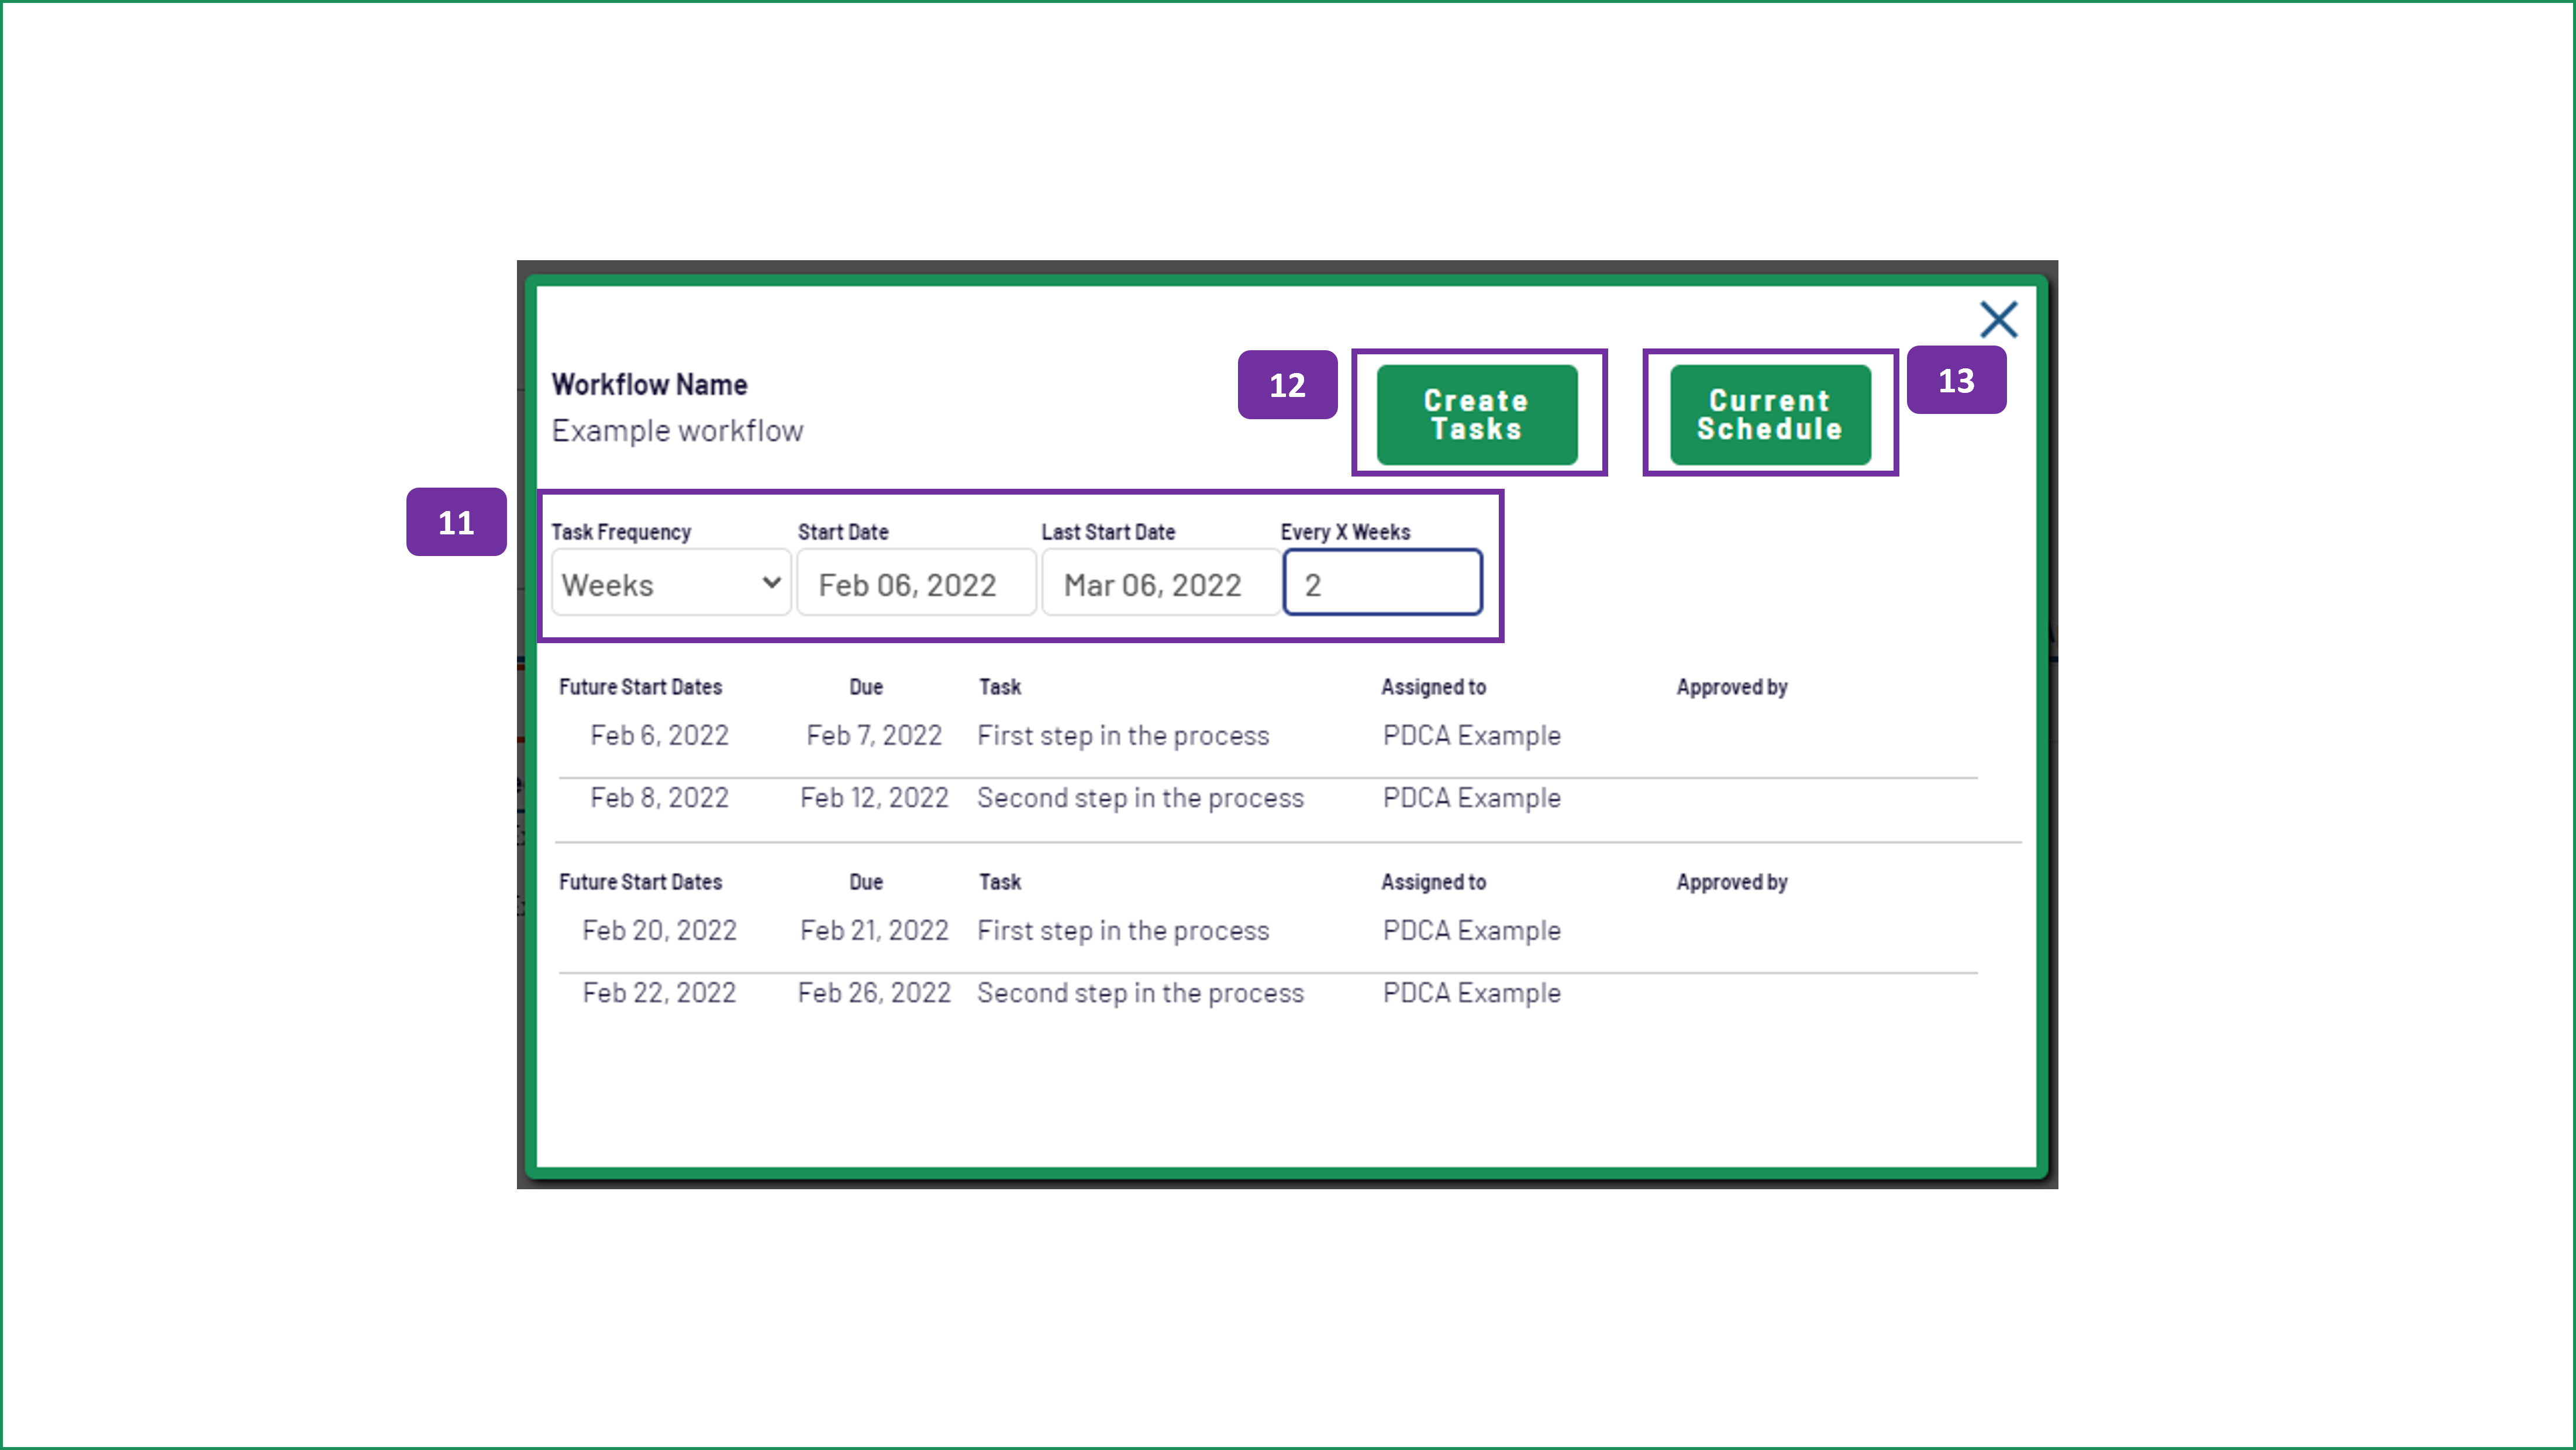Select 'PDCA Example' in the Feb 6 row
This screenshot has height=1450, width=2576.
(1471, 736)
